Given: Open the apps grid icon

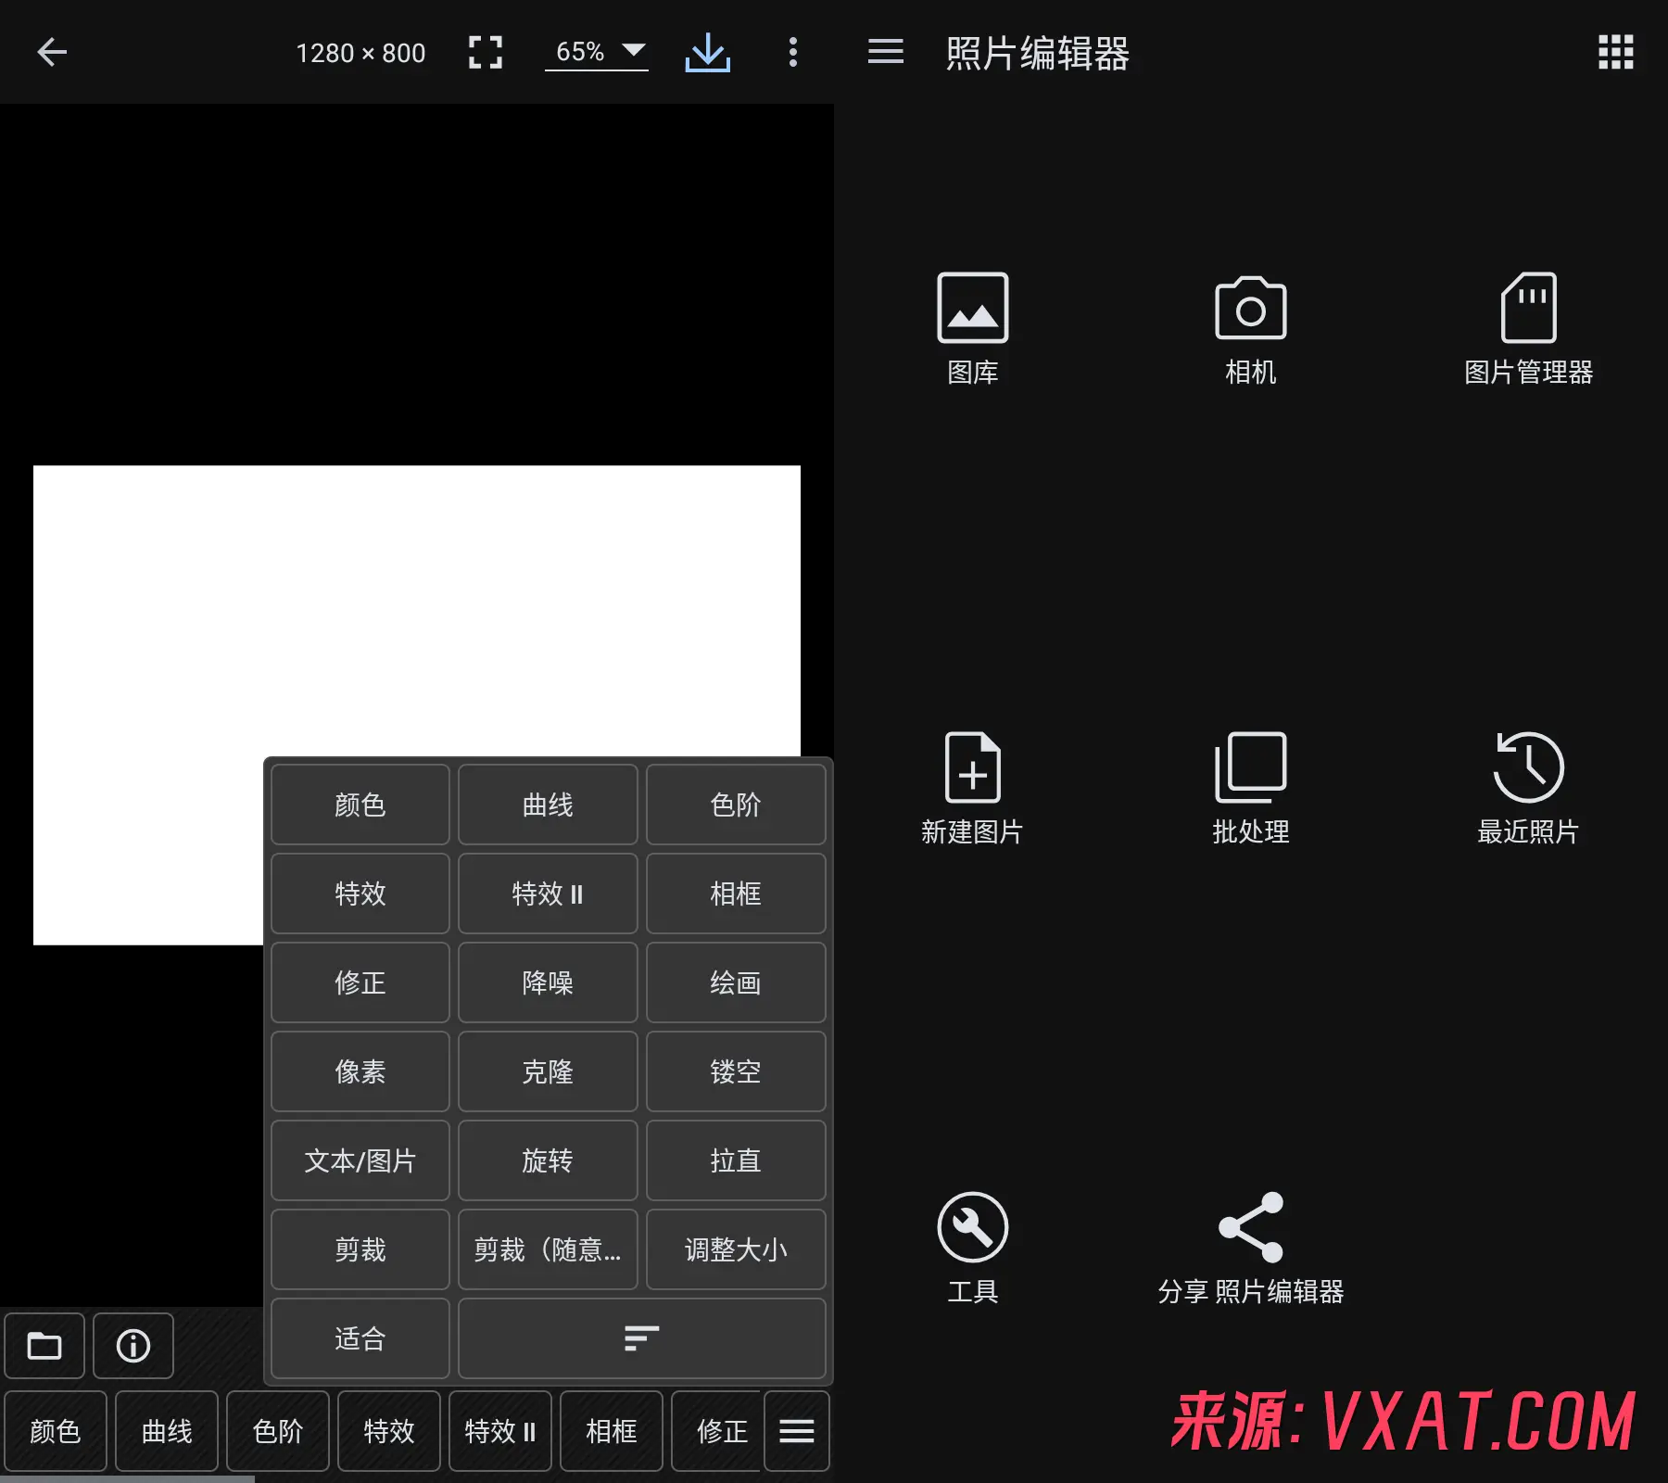Looking at the screenshot, I should (1616, 52).
